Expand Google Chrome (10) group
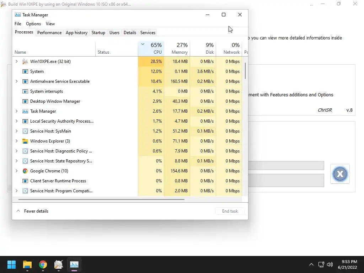The image size is (364, 273). (x=16, y=171)
